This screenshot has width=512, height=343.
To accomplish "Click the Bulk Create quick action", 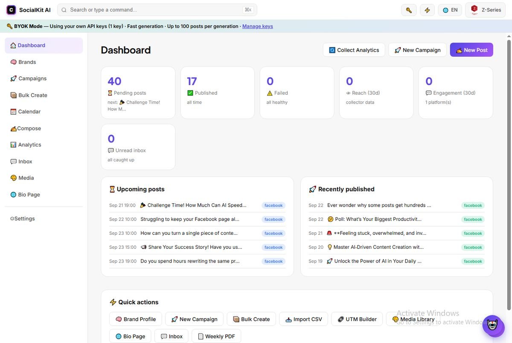I will [x=251, y=319].
